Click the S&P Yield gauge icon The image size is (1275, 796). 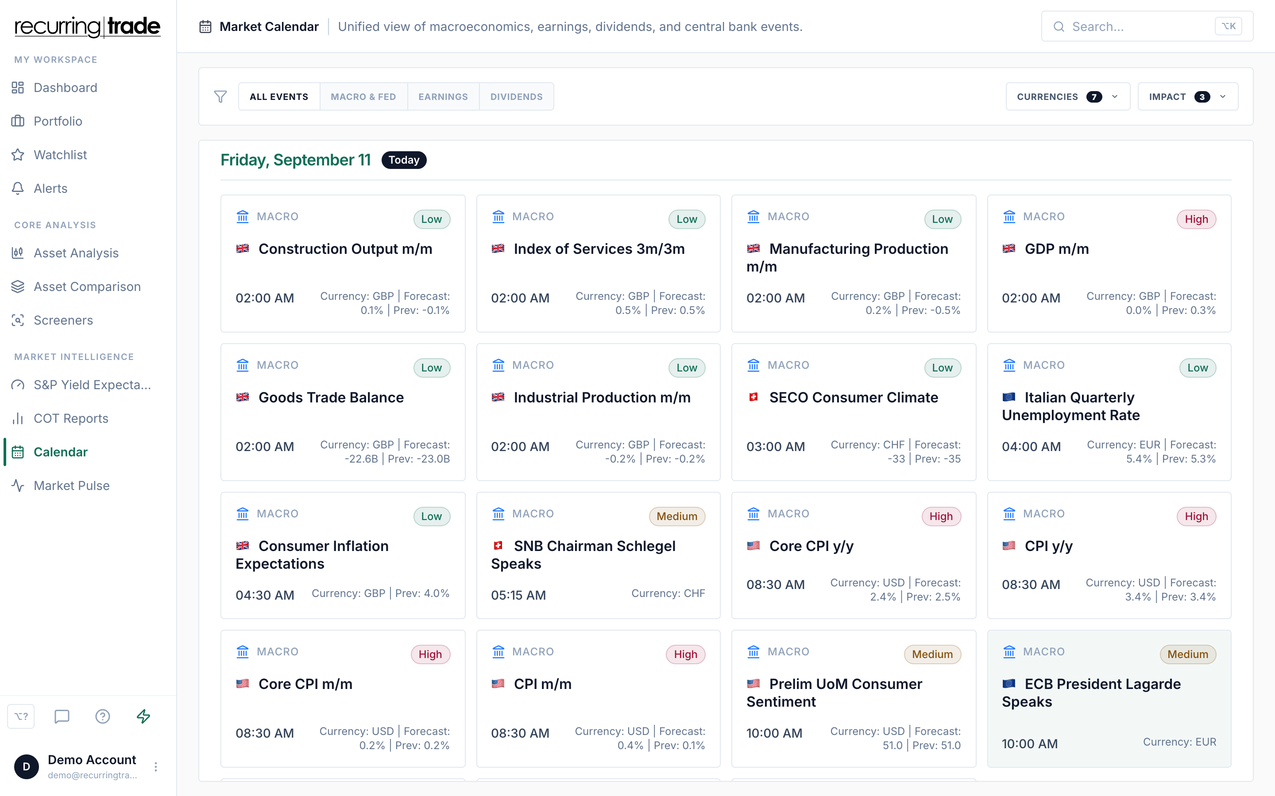click(x=18, y=385)
